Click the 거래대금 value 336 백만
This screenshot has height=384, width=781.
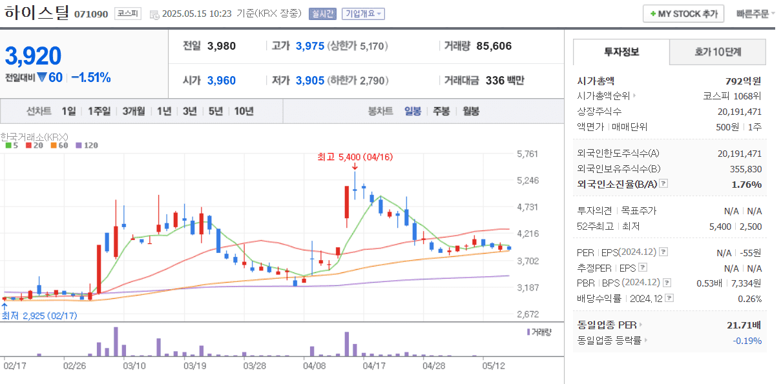pos(505,81)
